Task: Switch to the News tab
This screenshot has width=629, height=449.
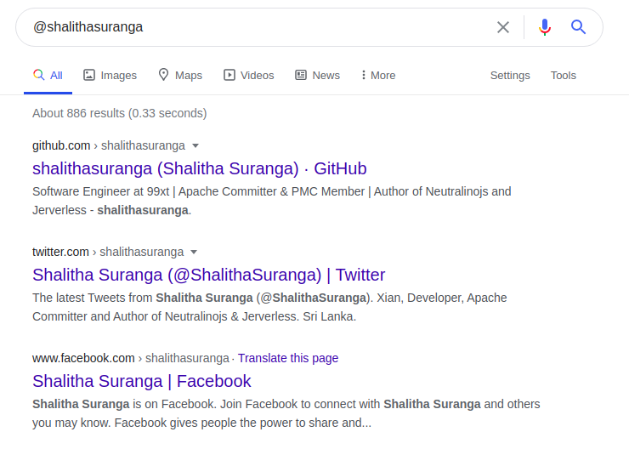Action: coord(317,76)
